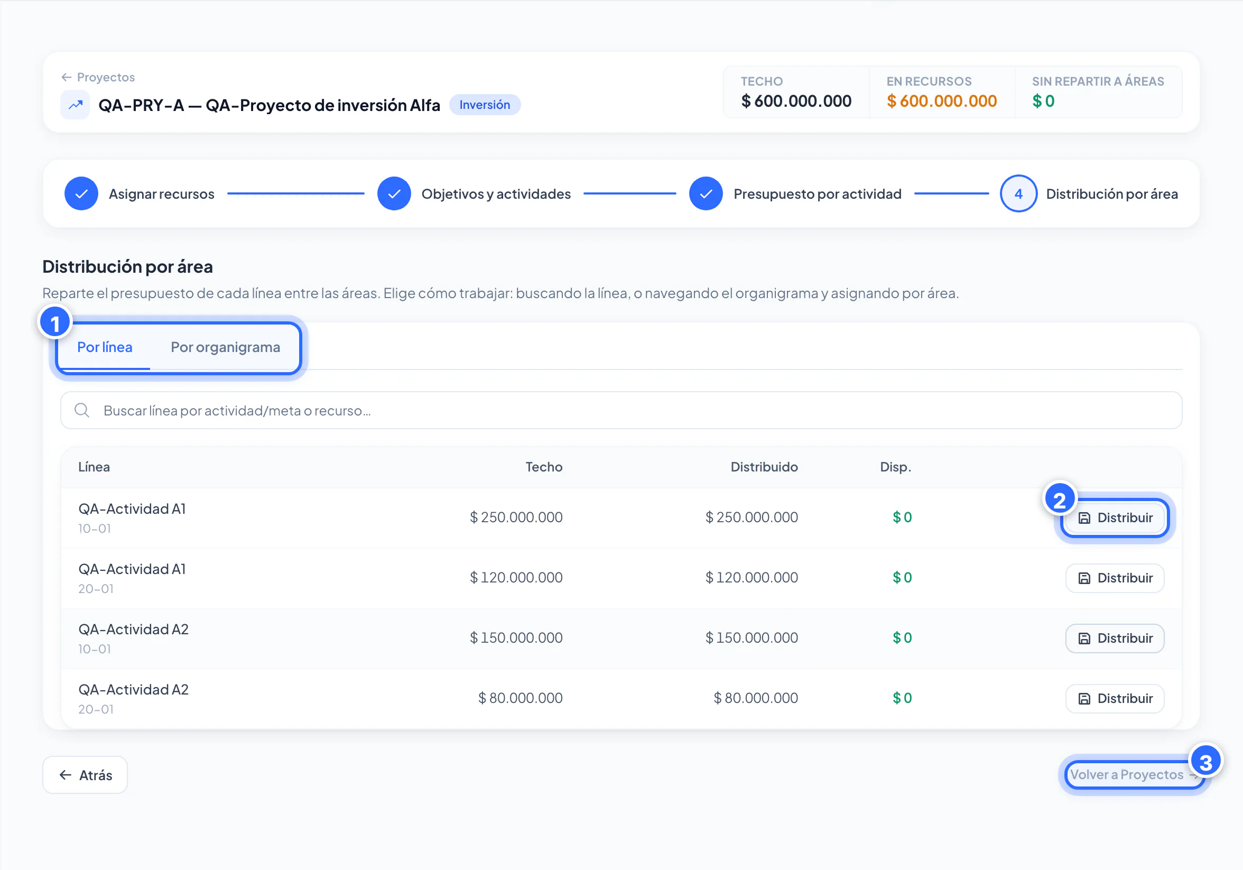Viewport: 1243px width, 870px height.
Task: Go back with the Atrás button
Action: pos(85,775)
